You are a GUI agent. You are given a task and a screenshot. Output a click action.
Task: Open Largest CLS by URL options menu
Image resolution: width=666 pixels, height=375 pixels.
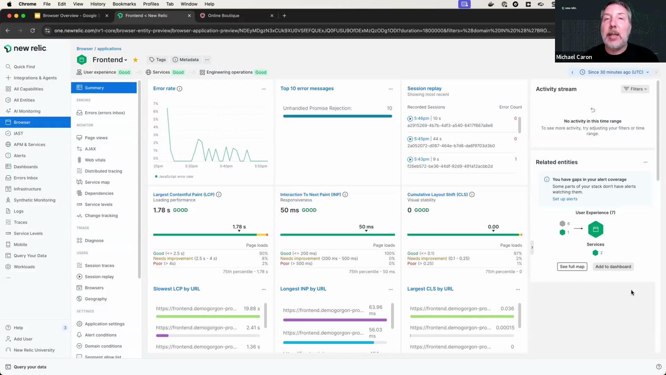518,289
